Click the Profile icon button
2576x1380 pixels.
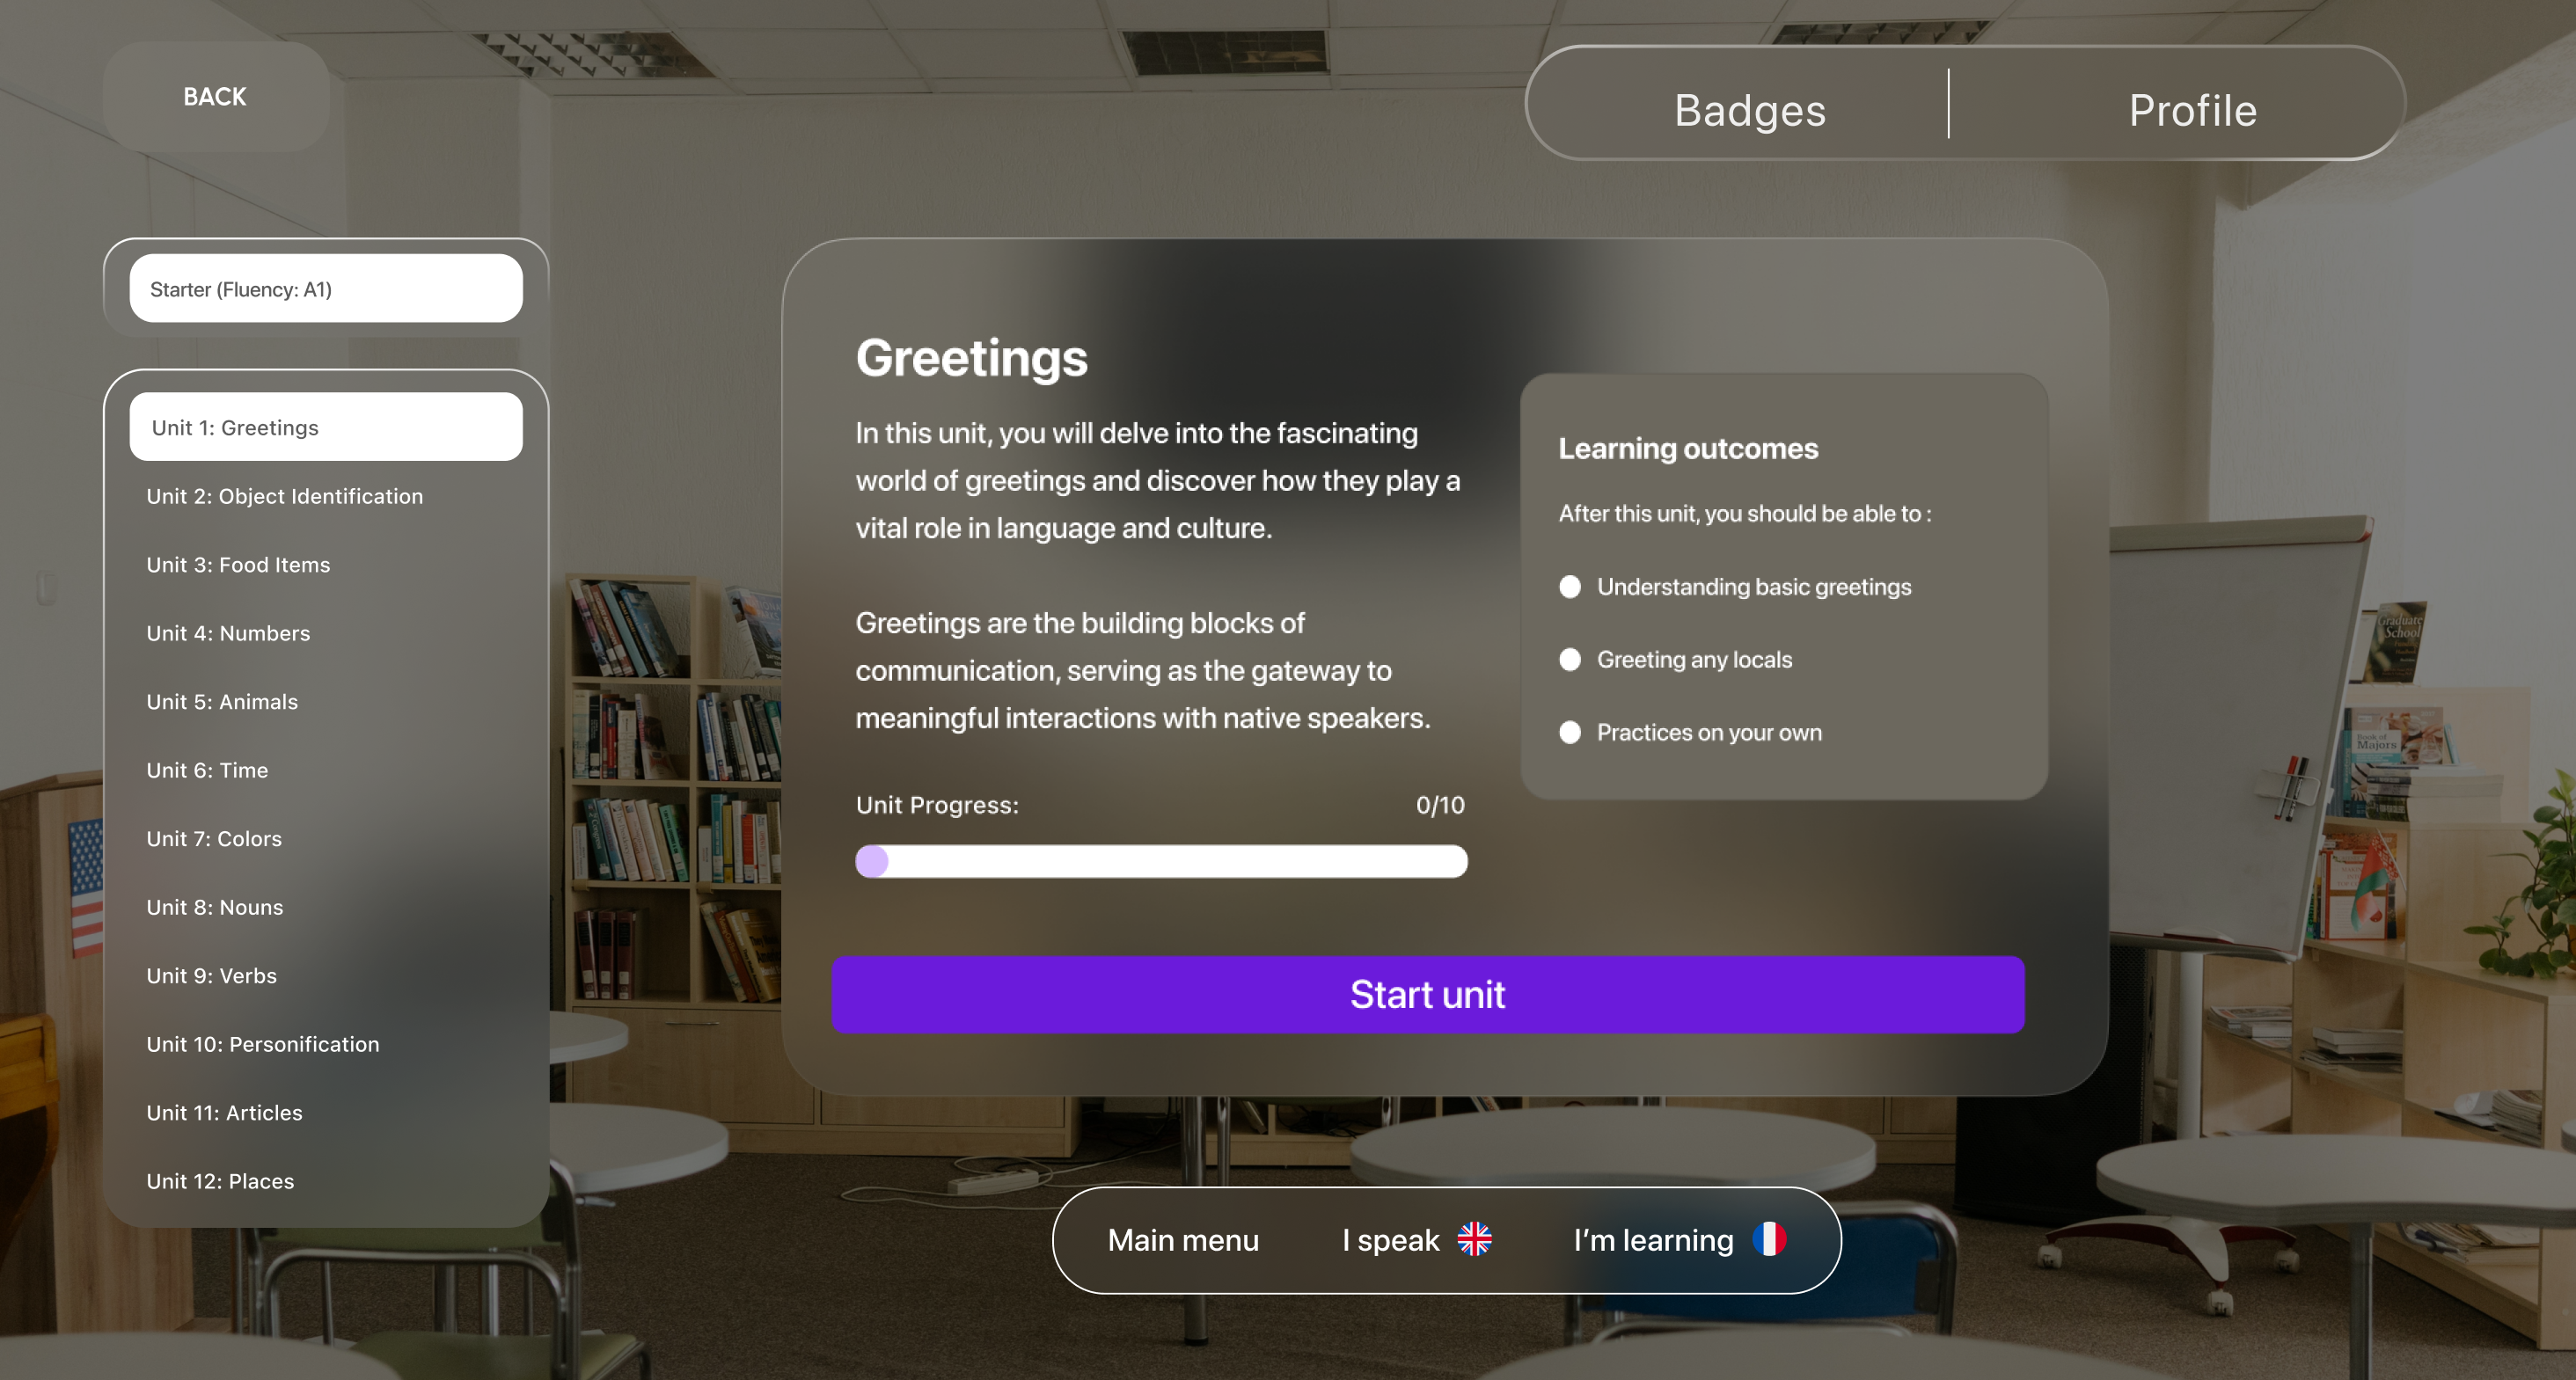click(2191, 111)
